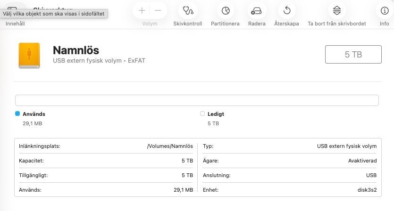Click the disk usage bar
This screenshot has height=211, width=394.
tap(197, 100)
